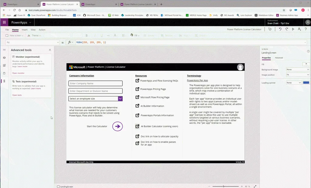Expand the PowerApps title dropdown chevron
Image resolution: width=311 pixels, height=188 pixels.
[x=30, y=22]
